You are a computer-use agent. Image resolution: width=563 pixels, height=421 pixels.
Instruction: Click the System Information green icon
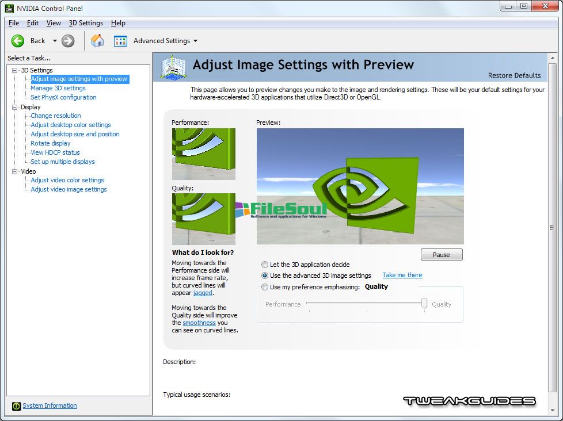(x=16, y=406)
